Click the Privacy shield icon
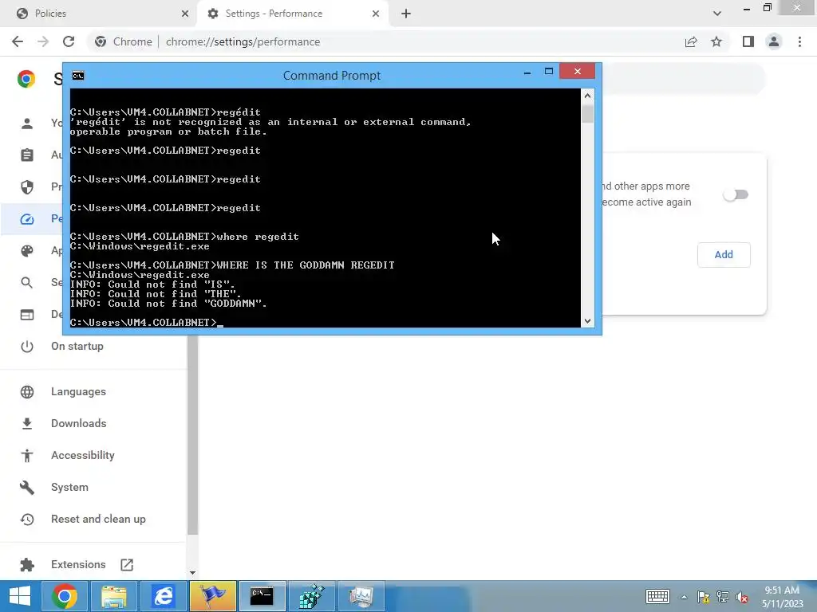 click(27, 186)
